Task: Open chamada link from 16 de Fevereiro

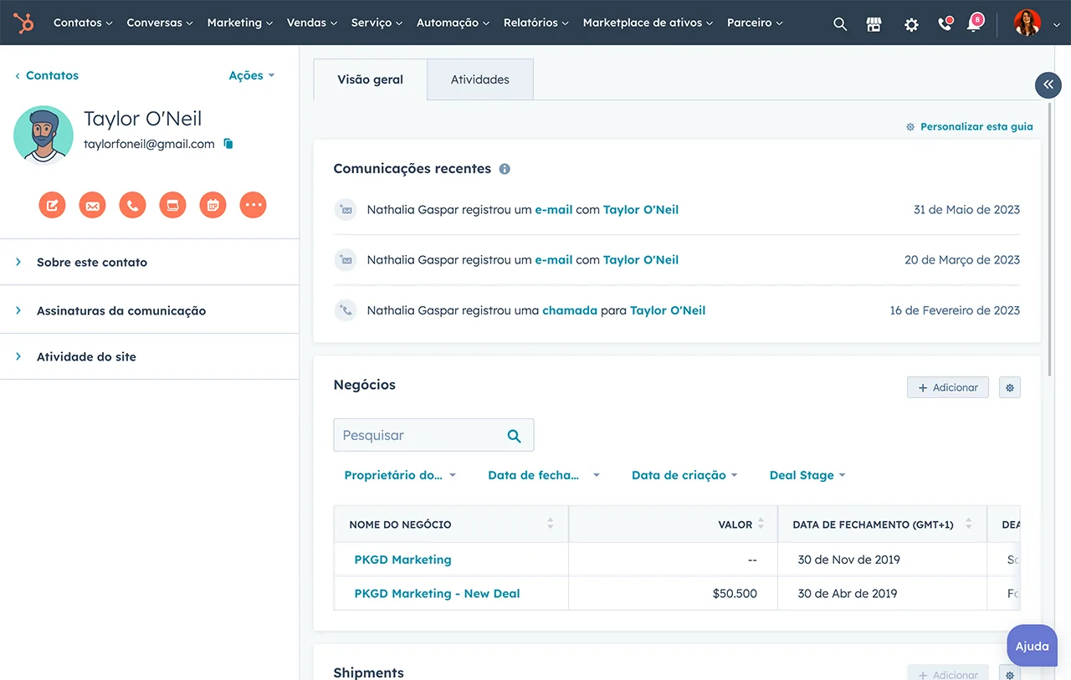Action: click(x=570, y=310)
